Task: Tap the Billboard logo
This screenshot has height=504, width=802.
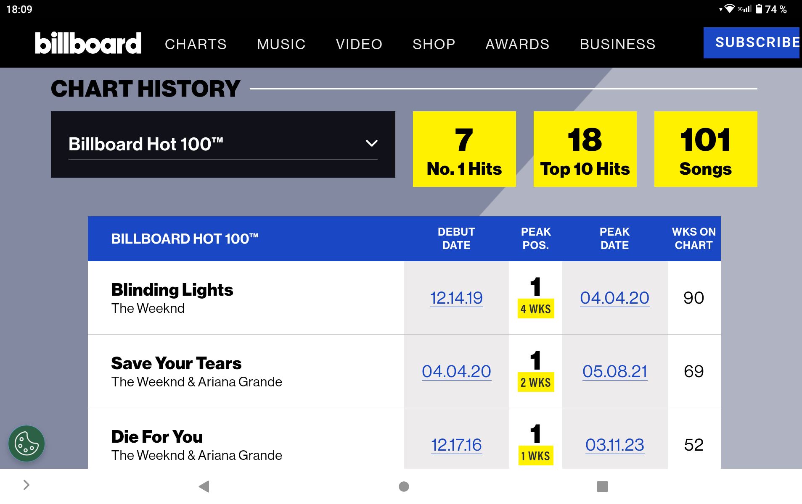Action: pyautogui.click(x=88, y=43)
